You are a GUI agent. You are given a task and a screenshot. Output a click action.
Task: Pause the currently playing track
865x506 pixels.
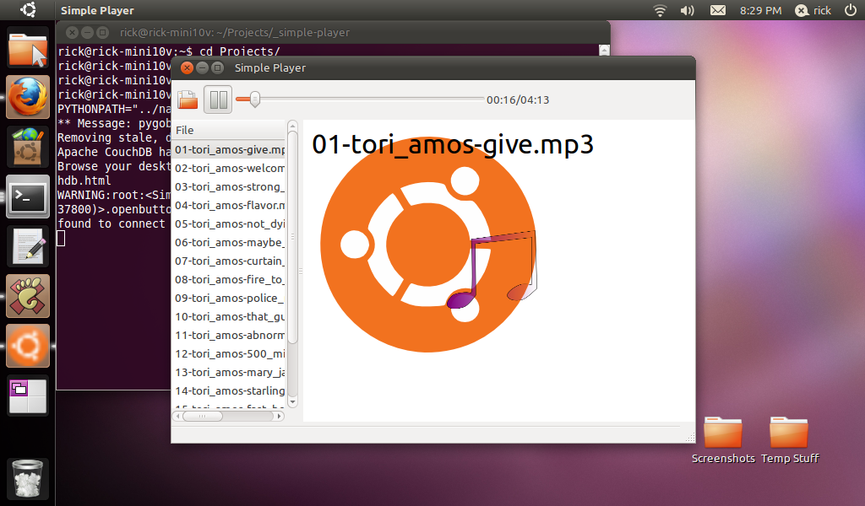[x=217, y=99]
